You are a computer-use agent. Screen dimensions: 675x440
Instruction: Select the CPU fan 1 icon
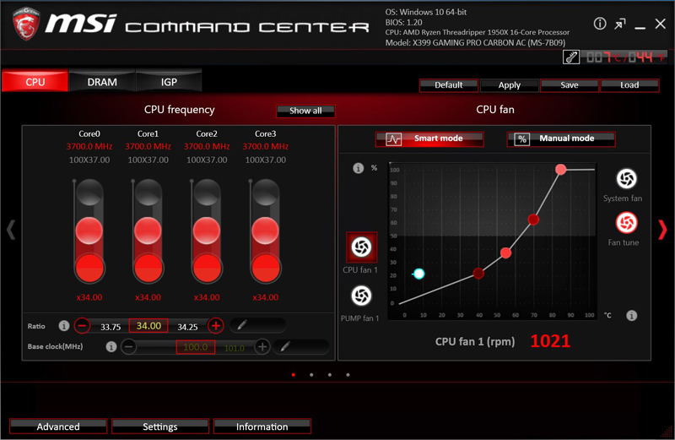coord(362,247)
